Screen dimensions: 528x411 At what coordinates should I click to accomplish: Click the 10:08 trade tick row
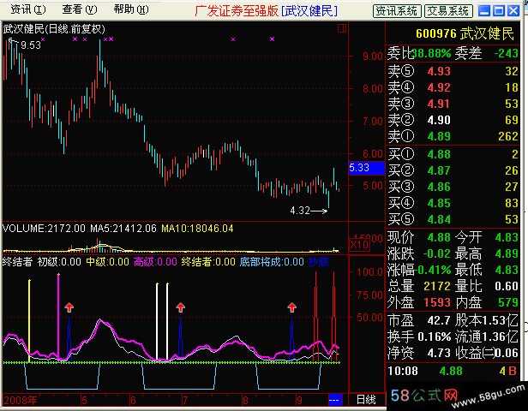click(x=453, y=371)
